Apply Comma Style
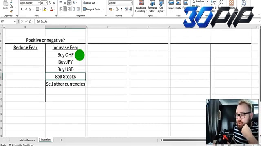Screen dimensions: 261x146 122,9
